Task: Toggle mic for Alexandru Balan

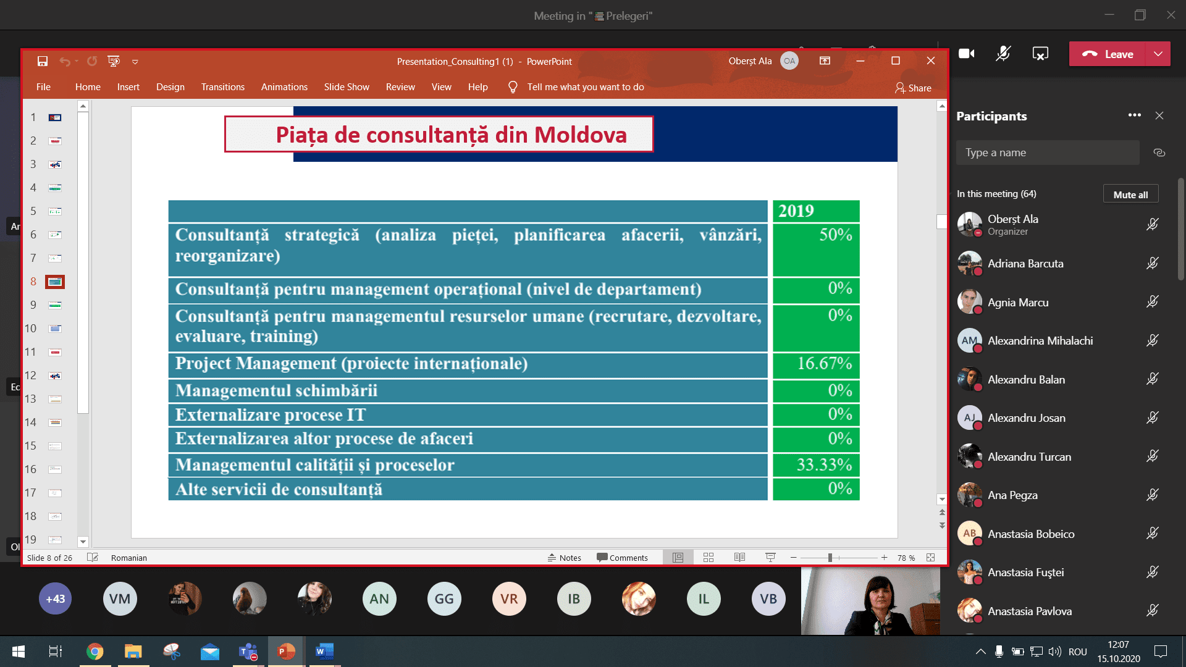Action: click(1152, 380)
